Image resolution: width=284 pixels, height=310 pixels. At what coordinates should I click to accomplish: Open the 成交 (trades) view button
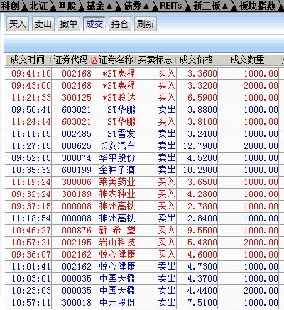pos(94,24)
